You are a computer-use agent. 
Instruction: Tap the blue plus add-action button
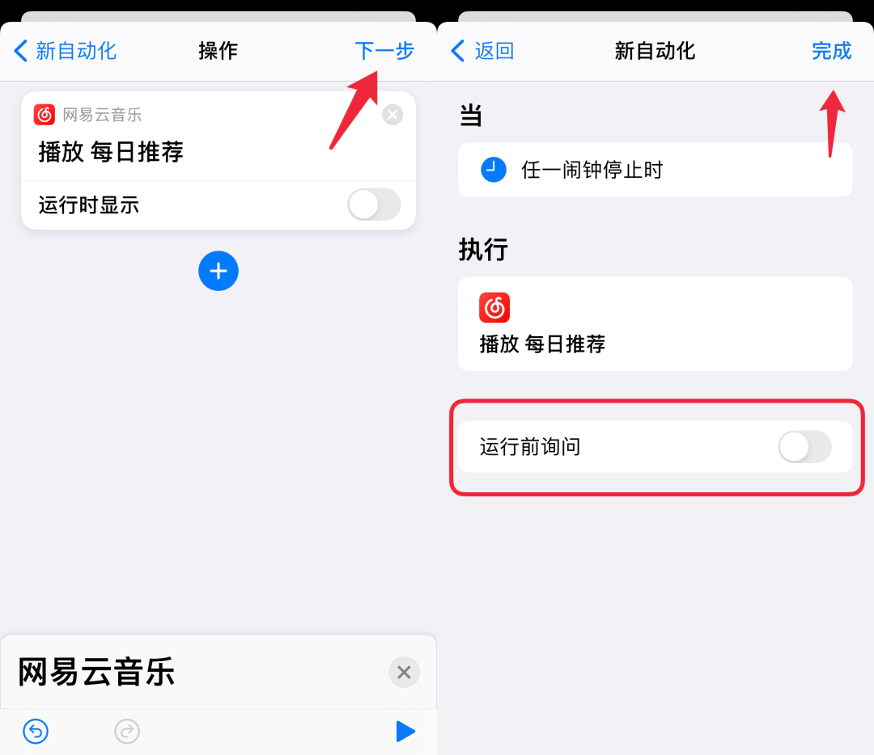[x=218, y=271]
